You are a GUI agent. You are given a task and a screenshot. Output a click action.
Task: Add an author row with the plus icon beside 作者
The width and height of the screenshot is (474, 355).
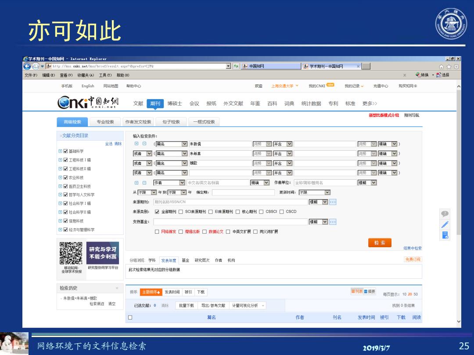[136, 183]
